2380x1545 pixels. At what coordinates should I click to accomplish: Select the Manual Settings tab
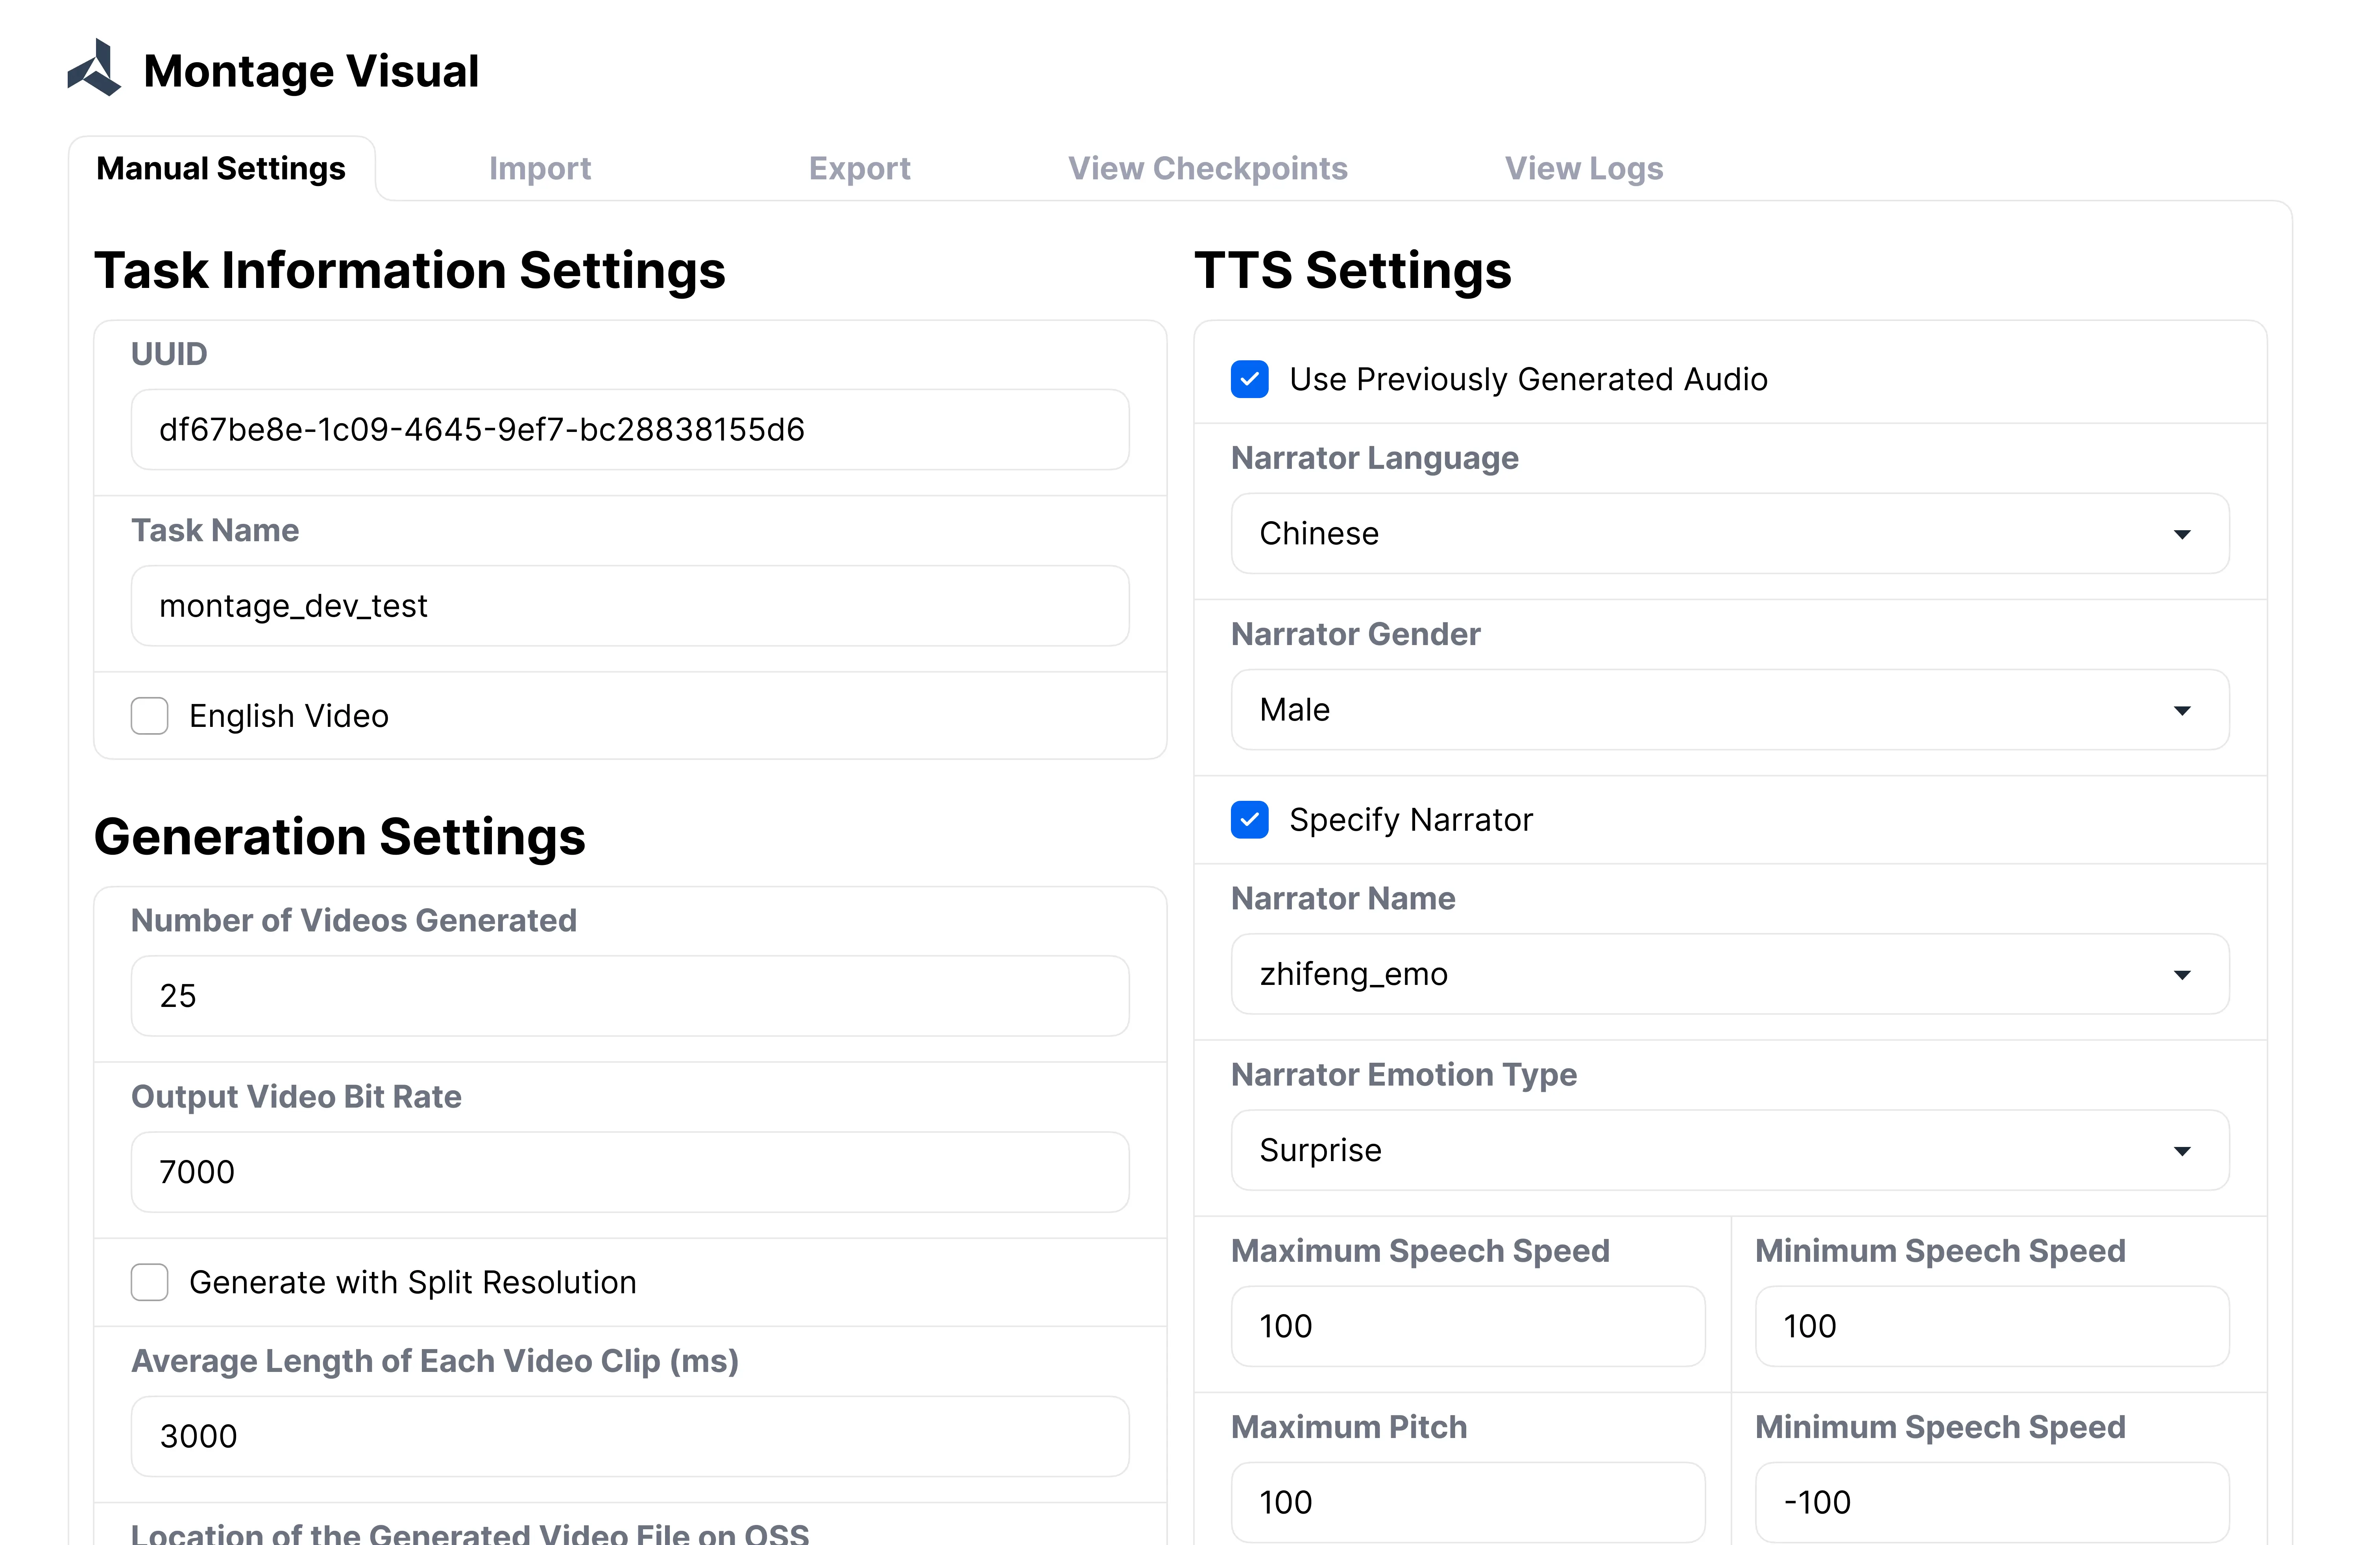click(221, 168)
